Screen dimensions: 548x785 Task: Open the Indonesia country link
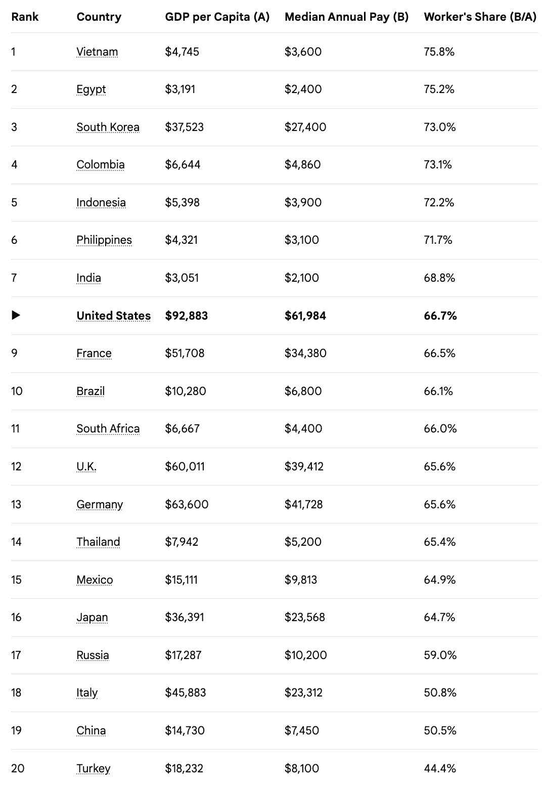pyautogui.click(x=101, y=202)
